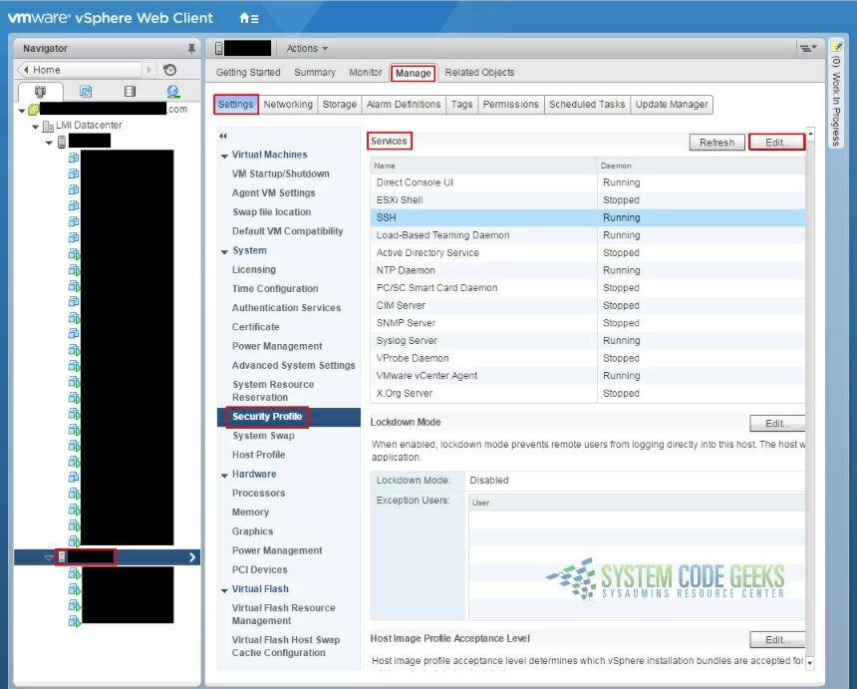Screen dimensions: 857x689
Task: Switch to Hosts and Clusters inventory tab
Action: [x=41, y=92]
